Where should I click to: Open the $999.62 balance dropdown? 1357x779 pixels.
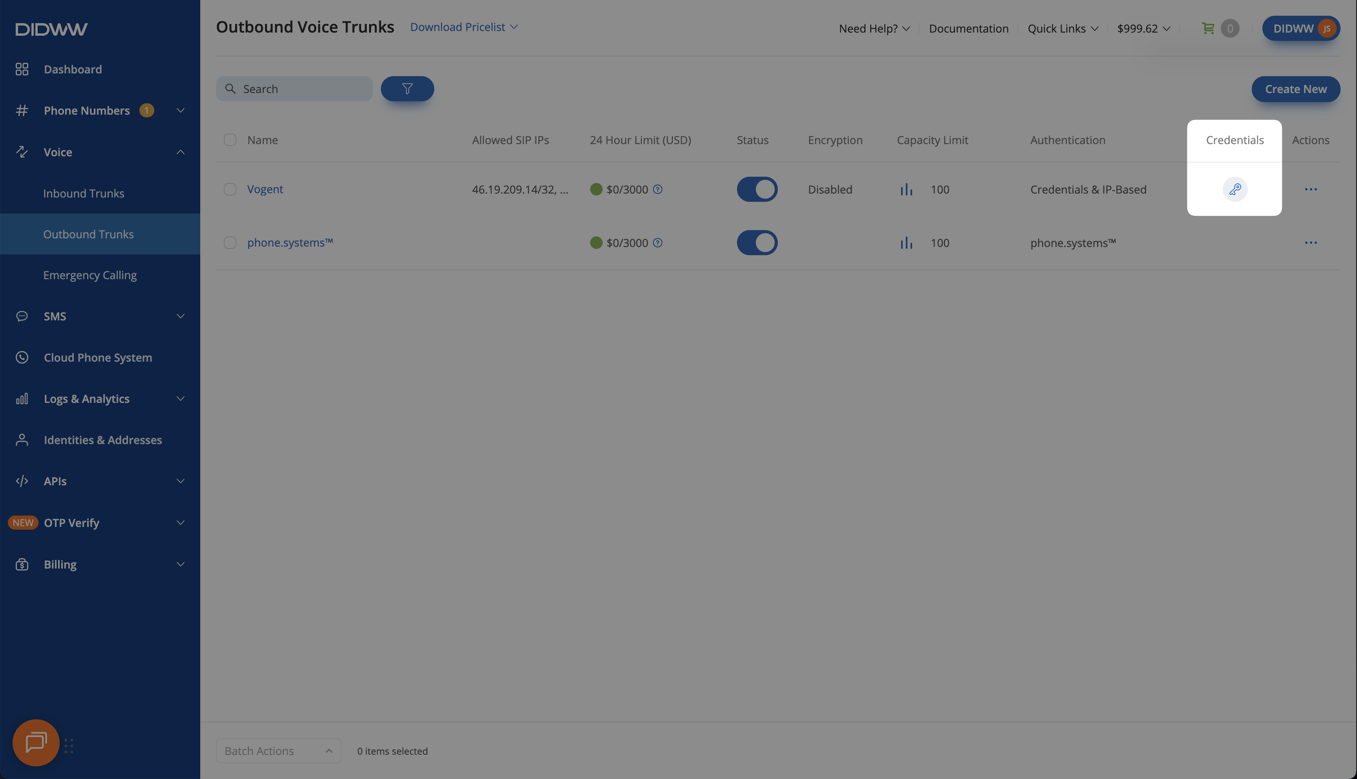tap(1143, 28)
